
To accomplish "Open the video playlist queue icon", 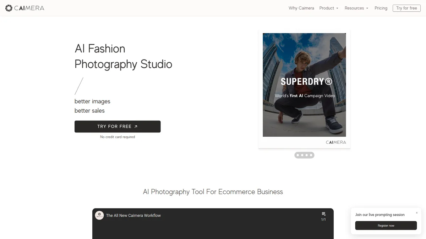I will point(323,214).
